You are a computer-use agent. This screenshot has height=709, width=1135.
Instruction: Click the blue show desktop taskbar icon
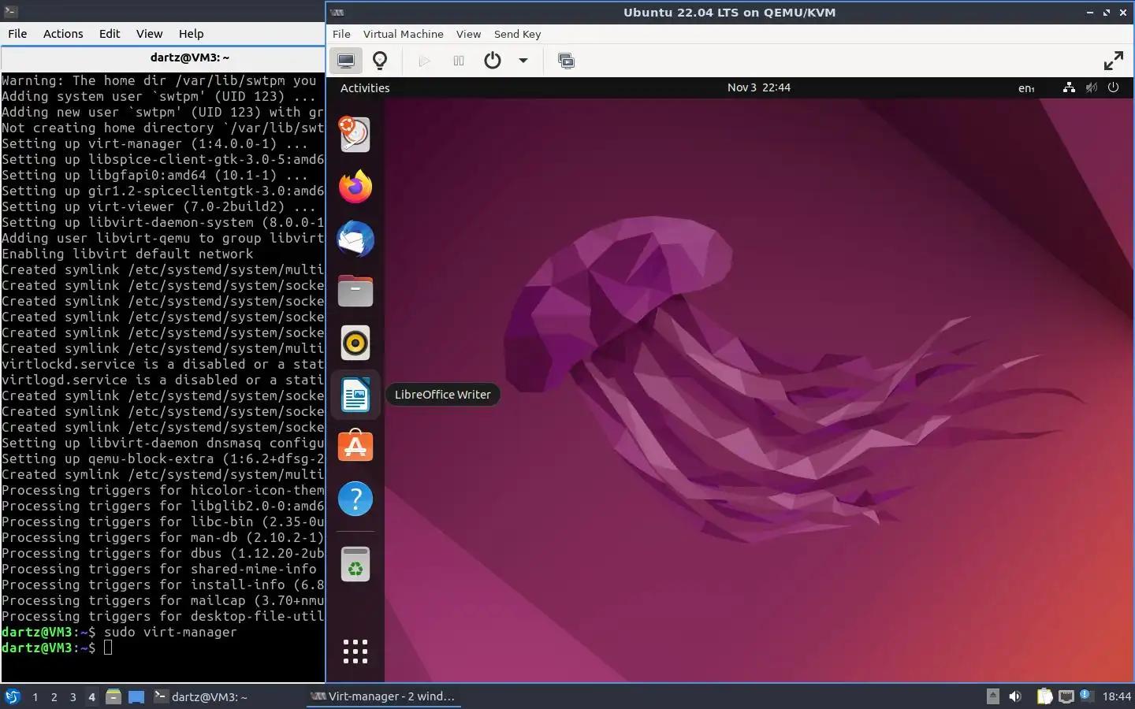(136, 696)
